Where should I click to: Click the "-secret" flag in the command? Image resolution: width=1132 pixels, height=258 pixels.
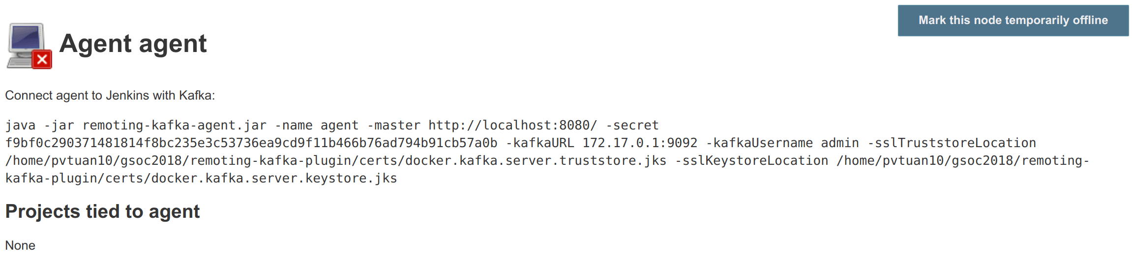coord(632,126)
